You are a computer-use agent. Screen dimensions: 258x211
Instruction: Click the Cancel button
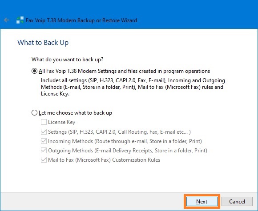237,202
